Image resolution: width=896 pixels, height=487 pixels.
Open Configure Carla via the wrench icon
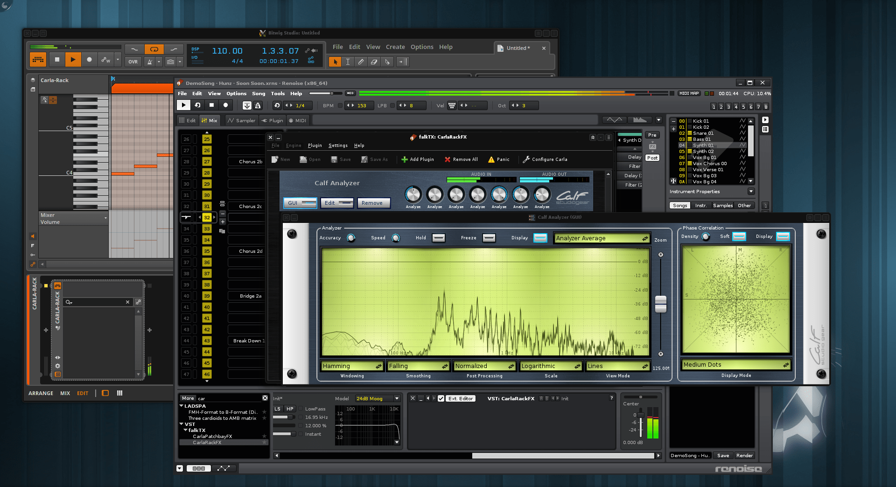coord(526,159)
